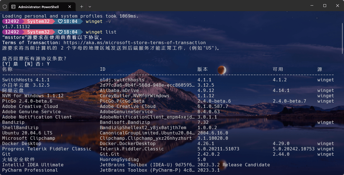Click 'Docker.DockerDesktop' ID
The height and width of the screenshot is (175, 344).
(128, 144)
